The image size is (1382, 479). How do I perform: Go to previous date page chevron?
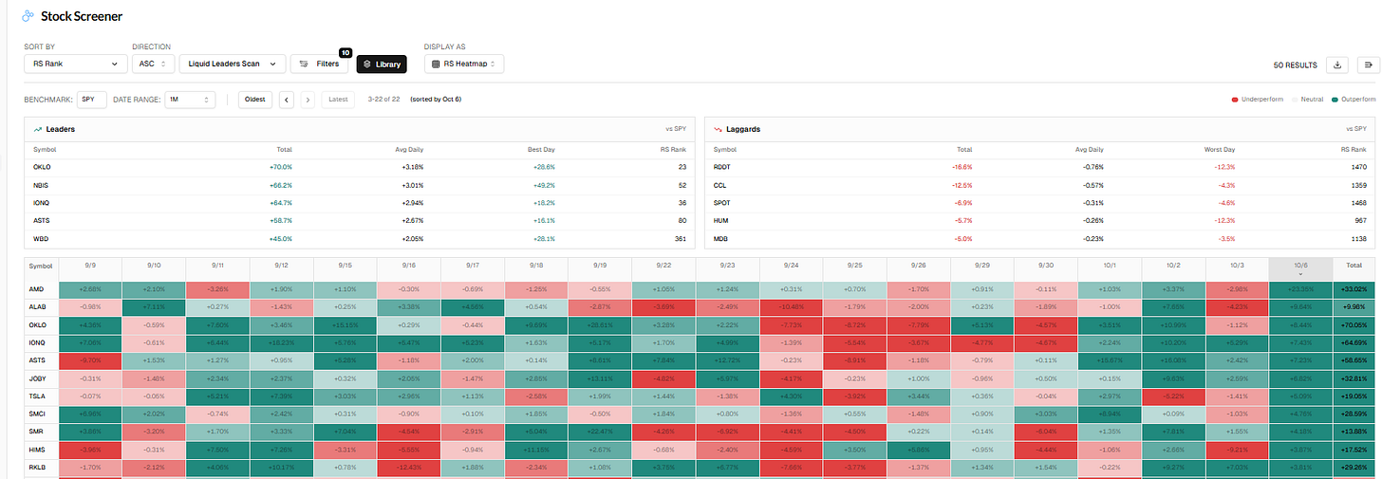coord(287,99)
